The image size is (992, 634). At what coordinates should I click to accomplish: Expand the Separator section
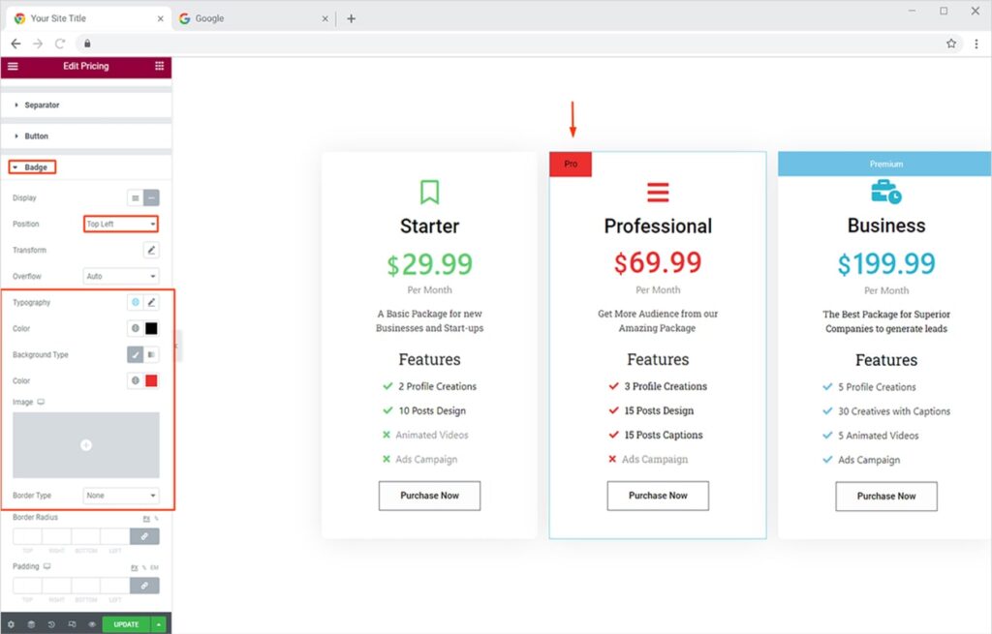coord(42,105)
